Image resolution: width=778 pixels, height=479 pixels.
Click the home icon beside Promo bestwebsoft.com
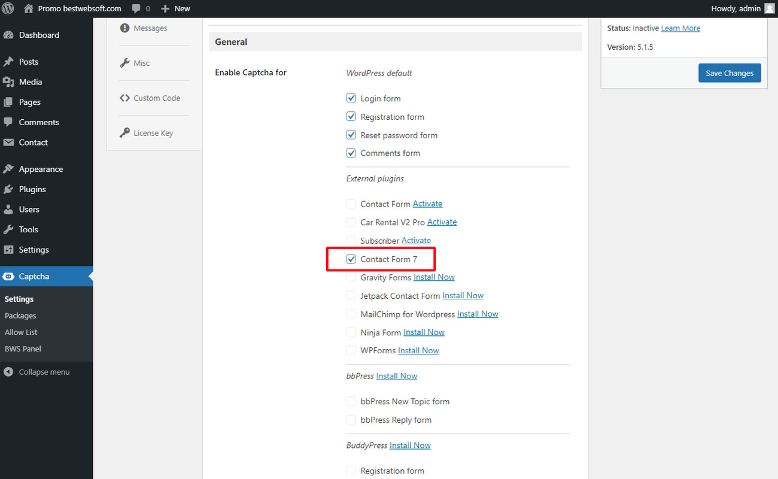pyautogui.click(x=29, y=8)
